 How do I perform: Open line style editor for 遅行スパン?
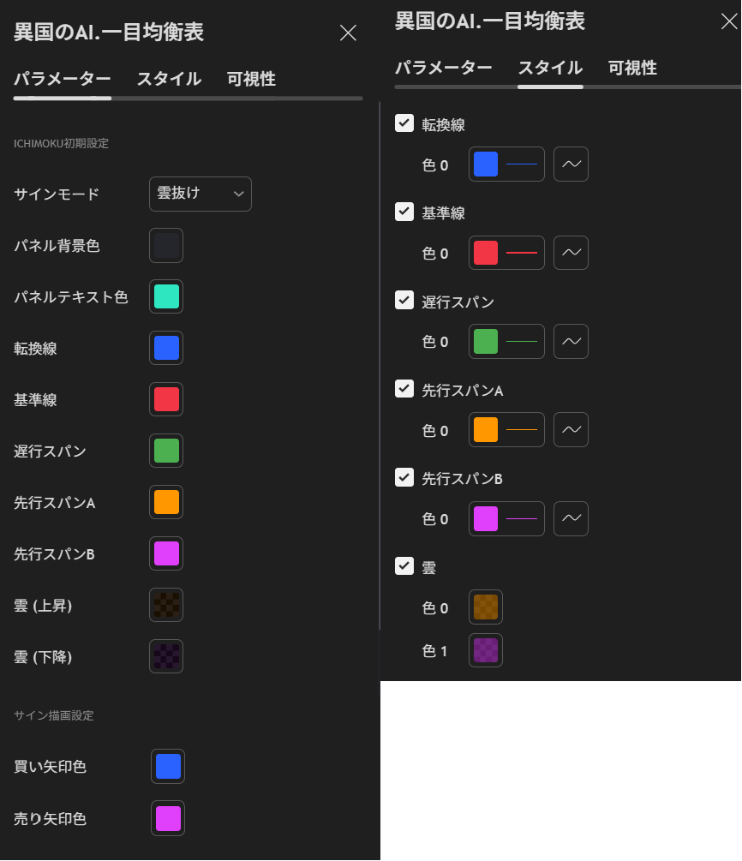[571, 341]
